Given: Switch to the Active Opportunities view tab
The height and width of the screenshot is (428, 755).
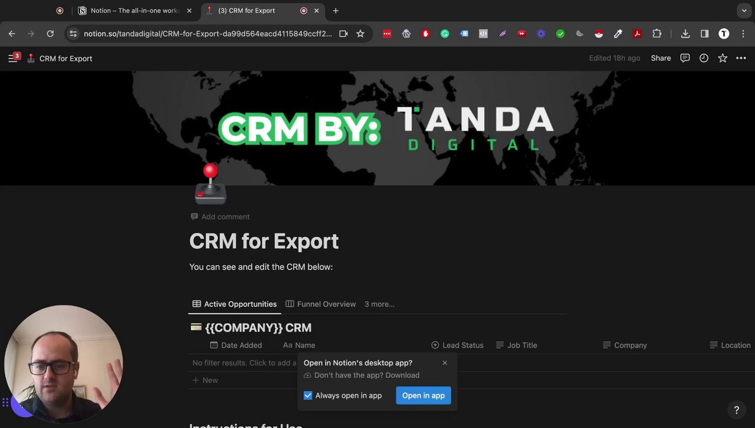Looking at the screenshot, I should point(234,304).
